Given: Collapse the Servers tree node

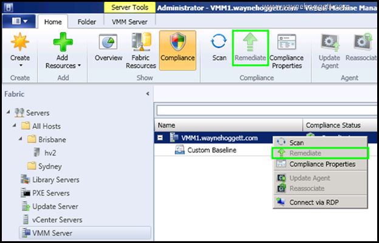Looking at the screenshot, I should [x=9, y=112].
